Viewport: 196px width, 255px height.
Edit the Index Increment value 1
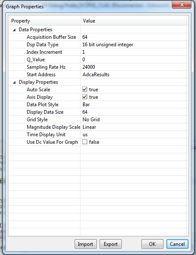click(x=134, y=52)
